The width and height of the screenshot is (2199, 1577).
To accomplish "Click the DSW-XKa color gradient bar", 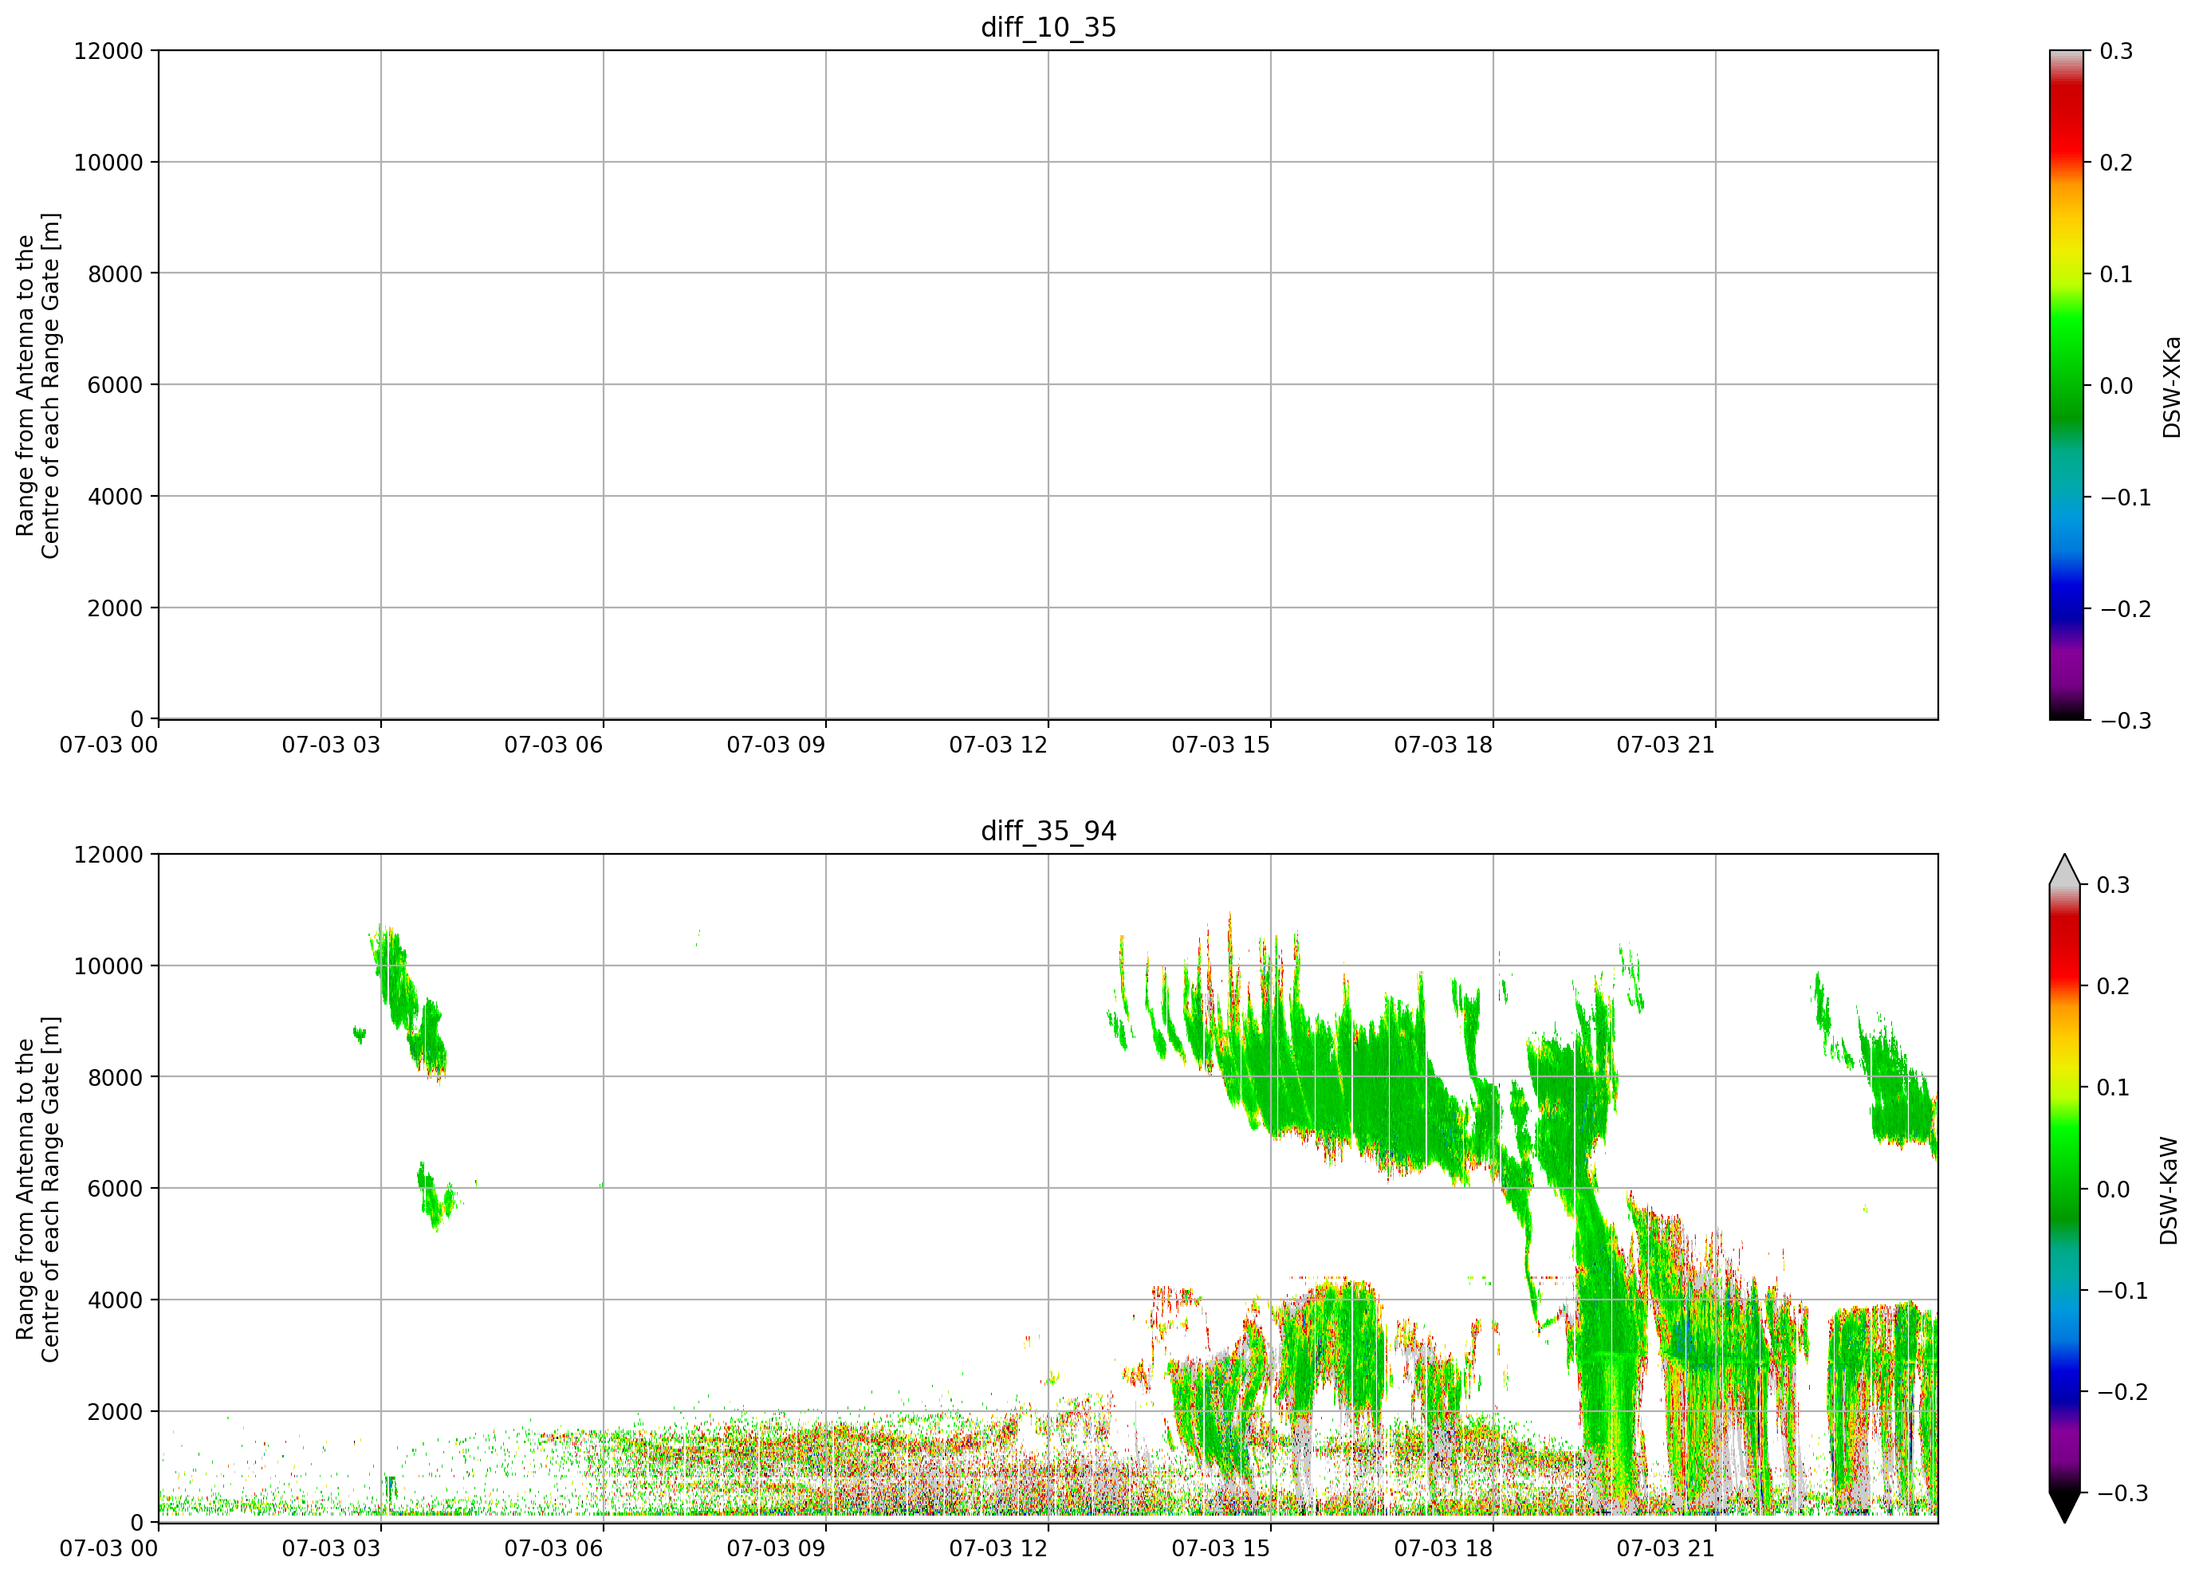I will [x=2065, y=385].
